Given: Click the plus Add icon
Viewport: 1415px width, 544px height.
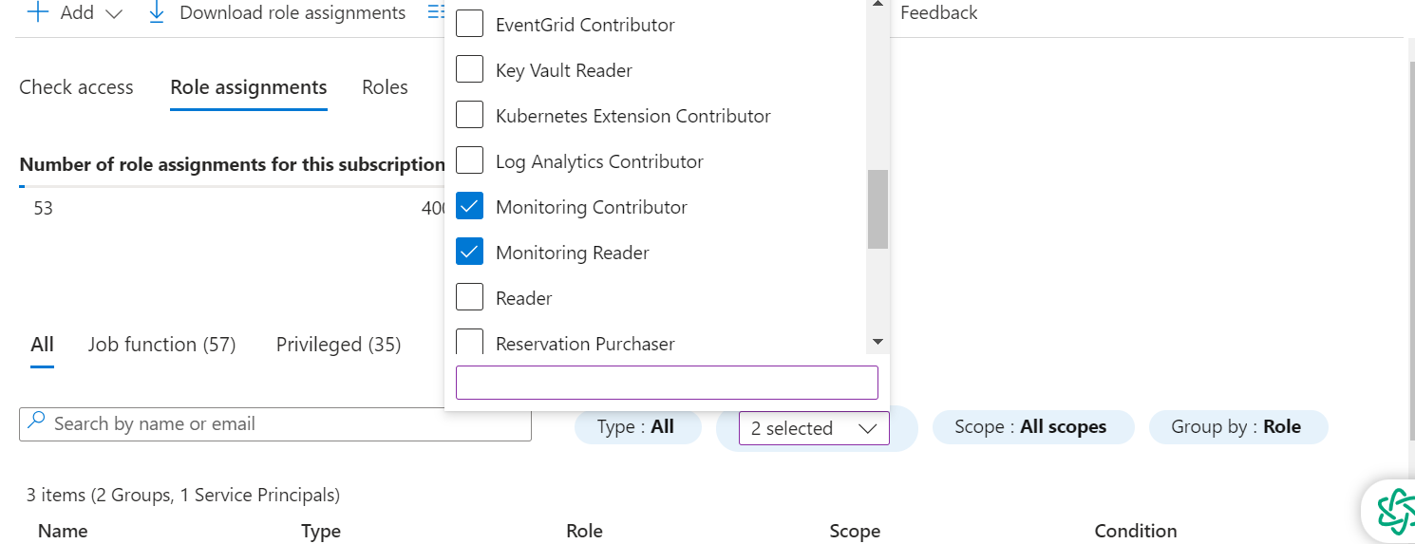Looking at the screenshot, I should click(x=39, y=12).
